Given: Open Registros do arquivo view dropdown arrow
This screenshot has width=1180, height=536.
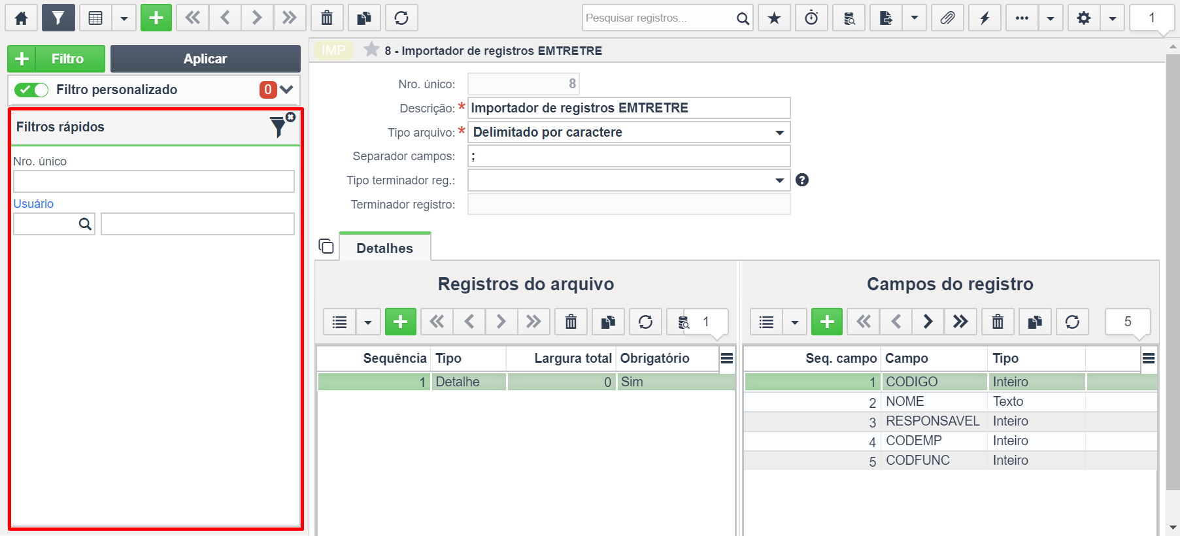Looking at the screenshot, I should [x=368, y=322].
